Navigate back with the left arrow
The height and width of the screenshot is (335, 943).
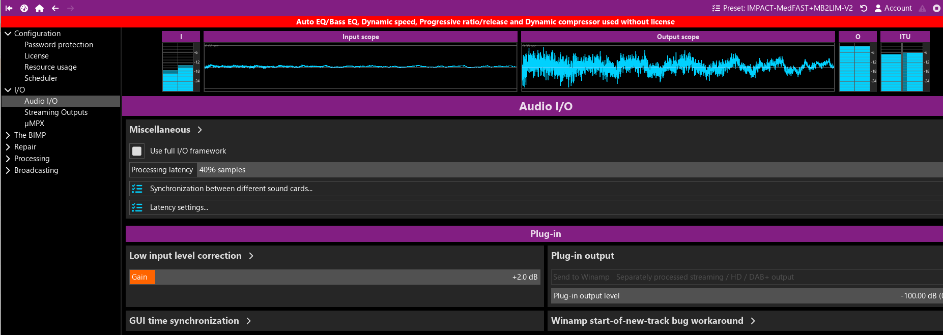[x=55, y=8]
